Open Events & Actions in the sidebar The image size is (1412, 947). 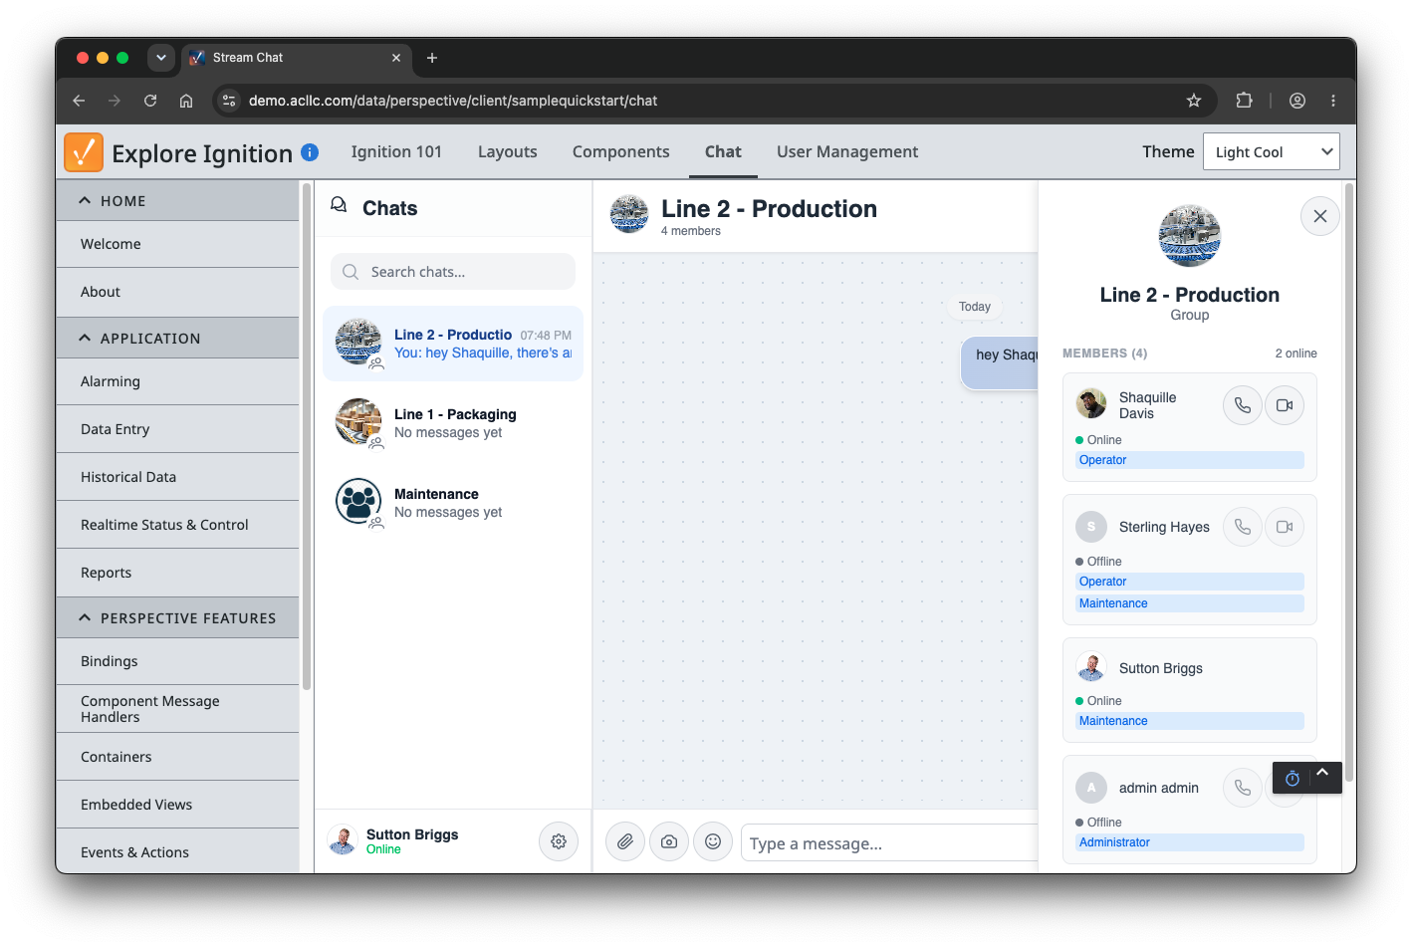[x=177, y=852]
